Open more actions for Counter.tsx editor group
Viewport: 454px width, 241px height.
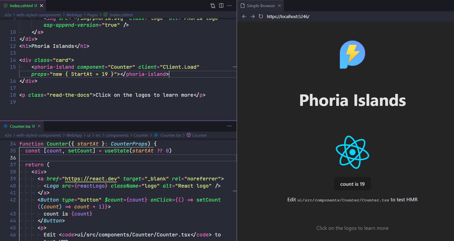pyautogui.click(x=229, y=126)
